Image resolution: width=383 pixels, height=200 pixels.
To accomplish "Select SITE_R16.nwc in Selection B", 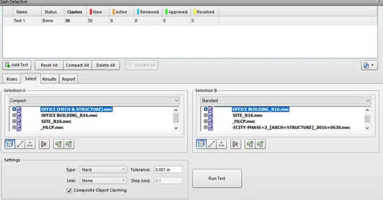I will click(248, 115).
